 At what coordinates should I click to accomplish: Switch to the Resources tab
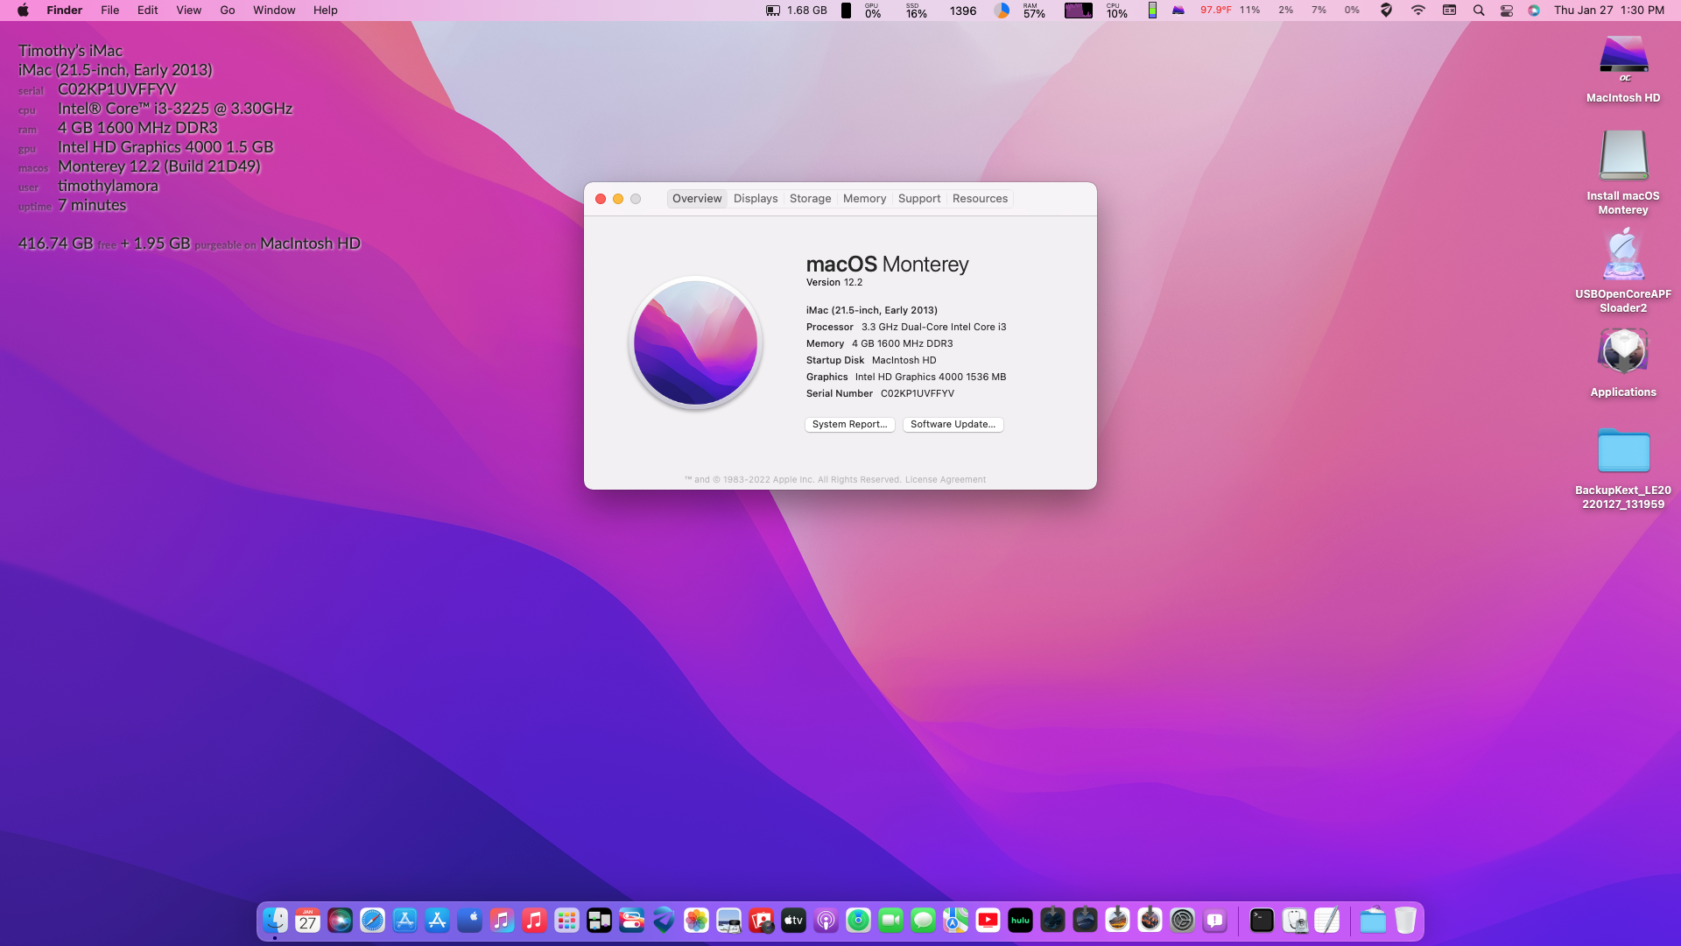(980, 199)
